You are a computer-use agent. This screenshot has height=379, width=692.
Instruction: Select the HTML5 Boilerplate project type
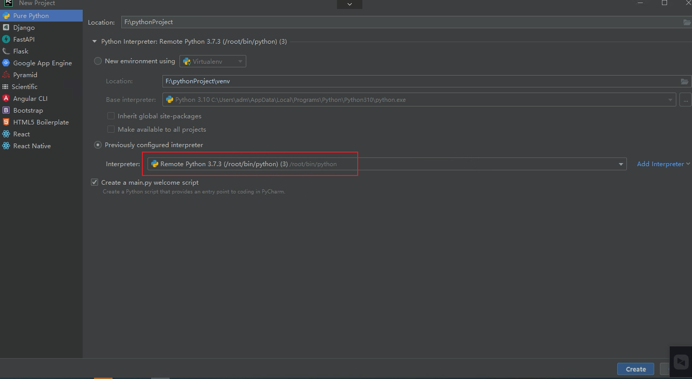point(41,122)
